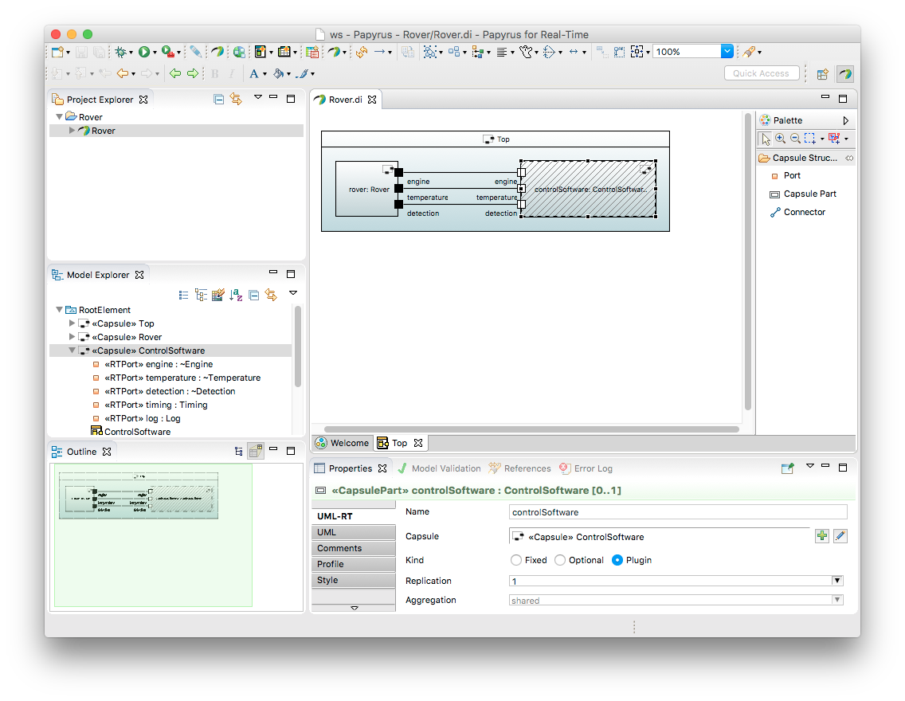Click the Arrange All icon in toolbar

coord(453,52)
